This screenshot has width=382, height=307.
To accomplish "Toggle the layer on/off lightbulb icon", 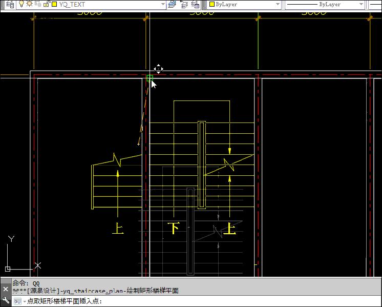I will click(x=22, y=4).
